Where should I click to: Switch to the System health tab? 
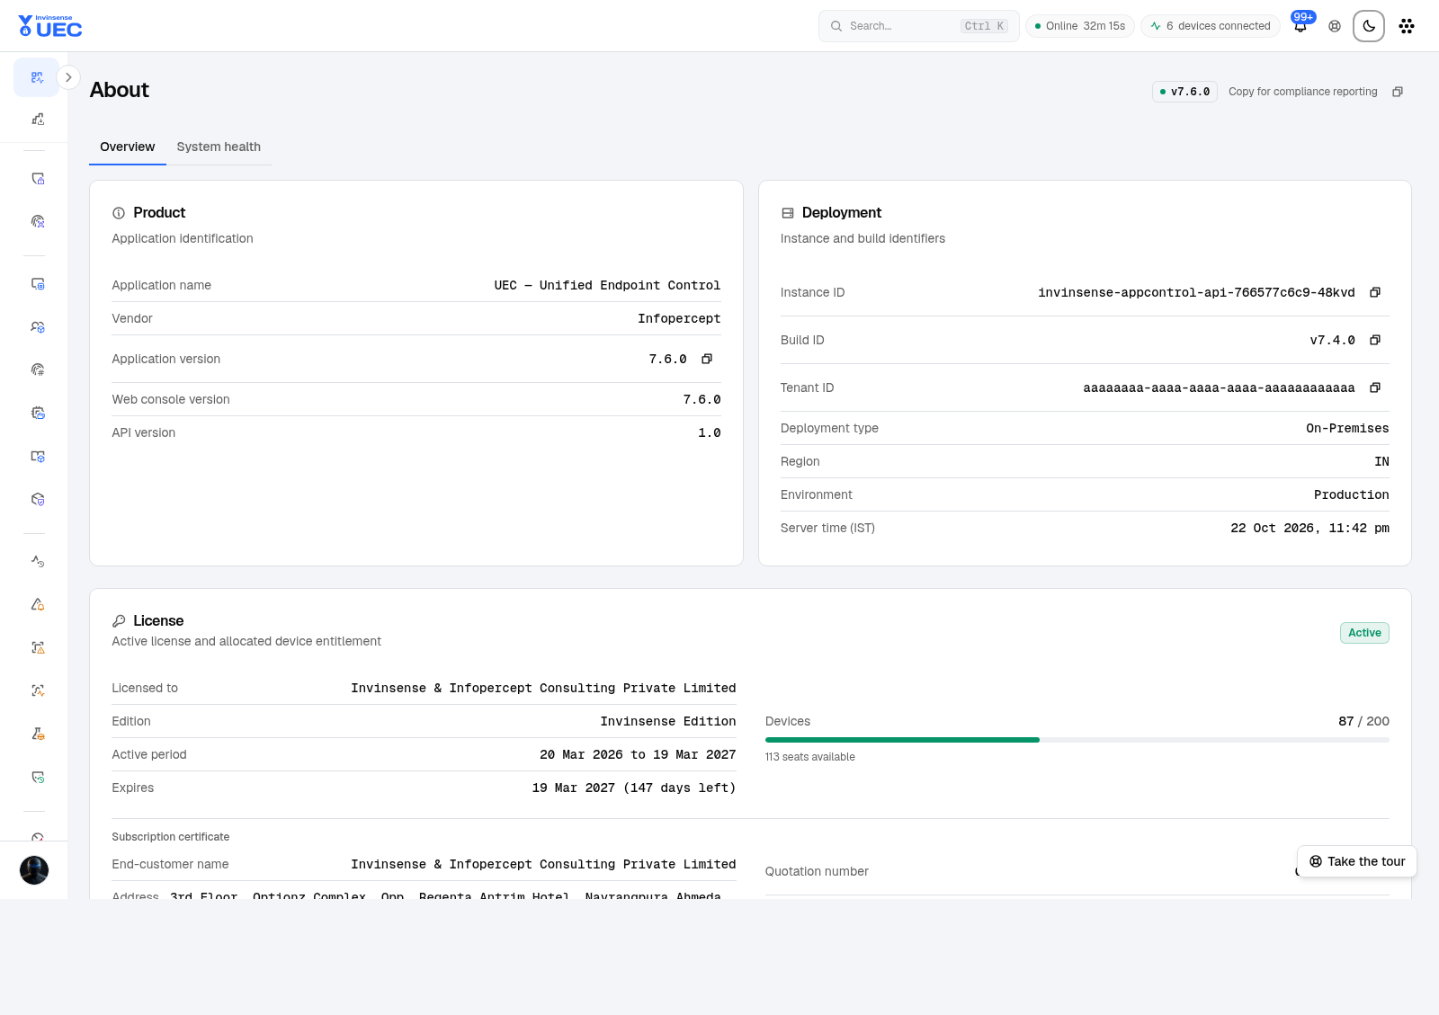coord(219,147)
